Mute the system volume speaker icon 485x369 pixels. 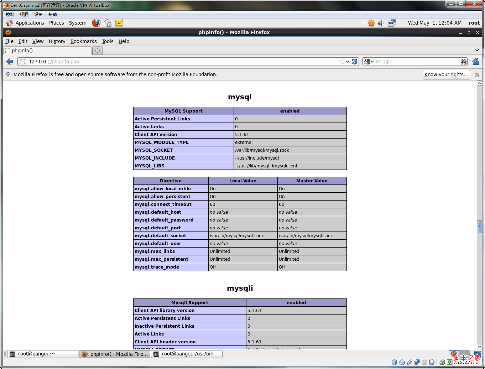381,23
